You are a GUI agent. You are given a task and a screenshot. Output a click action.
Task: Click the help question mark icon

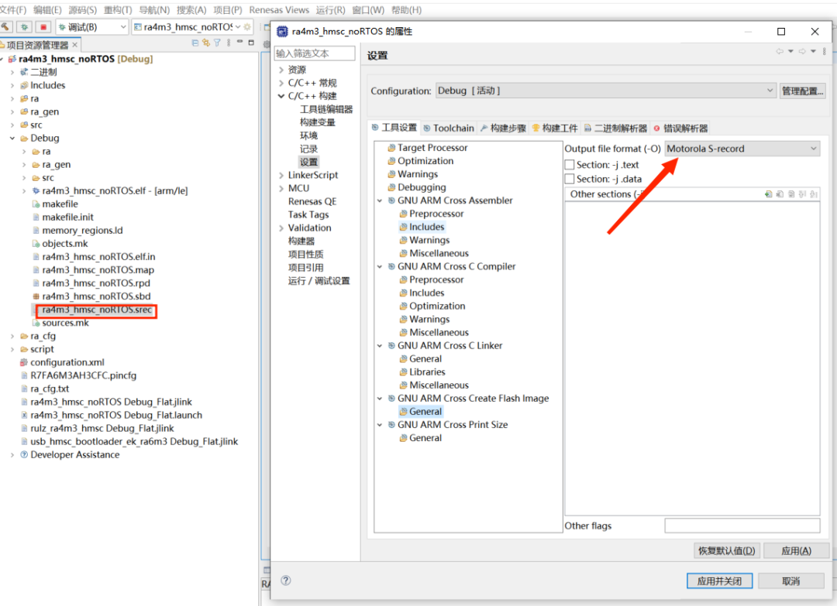click(286, 580)
